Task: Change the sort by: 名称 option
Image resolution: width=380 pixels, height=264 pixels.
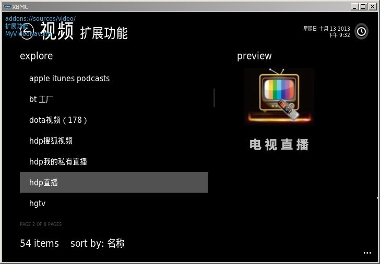Action: point(98,243)
